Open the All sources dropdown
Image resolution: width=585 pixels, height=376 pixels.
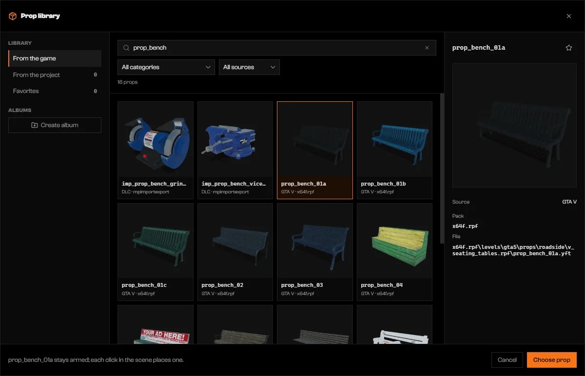tap(249, 67)
